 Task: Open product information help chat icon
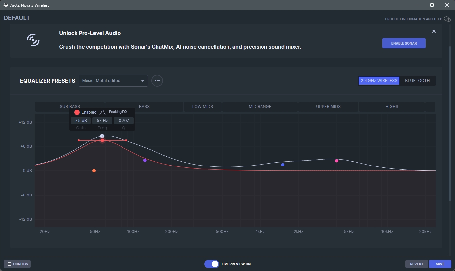click(x=447, y=19)
